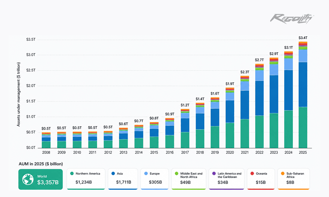Click the 2023 stacked bar

tap(274, 103)
